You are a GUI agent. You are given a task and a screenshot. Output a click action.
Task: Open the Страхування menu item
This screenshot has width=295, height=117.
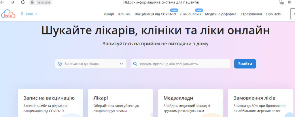251,14
